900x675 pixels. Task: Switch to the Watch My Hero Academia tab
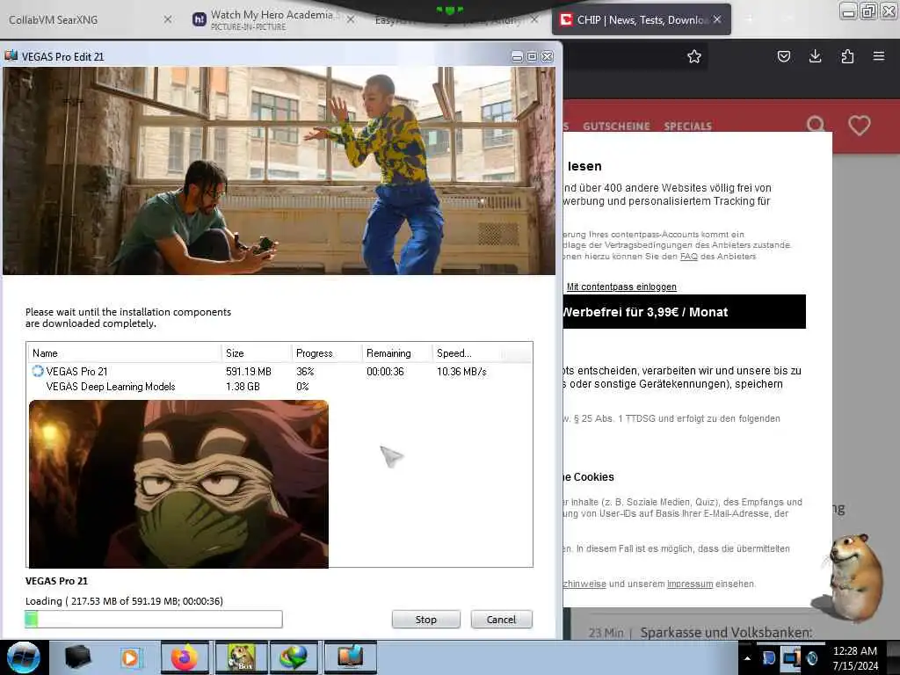click(271, 19)
